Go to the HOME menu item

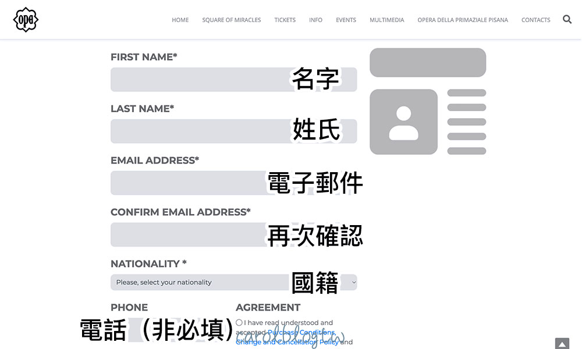point(180,20)
